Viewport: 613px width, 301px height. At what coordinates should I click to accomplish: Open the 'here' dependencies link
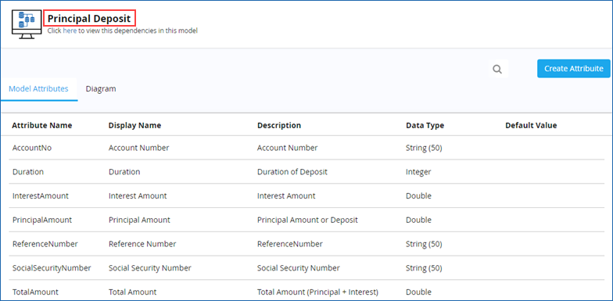tap(70, 30)
